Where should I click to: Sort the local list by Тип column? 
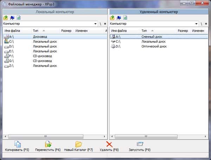[x=45, y=31]
